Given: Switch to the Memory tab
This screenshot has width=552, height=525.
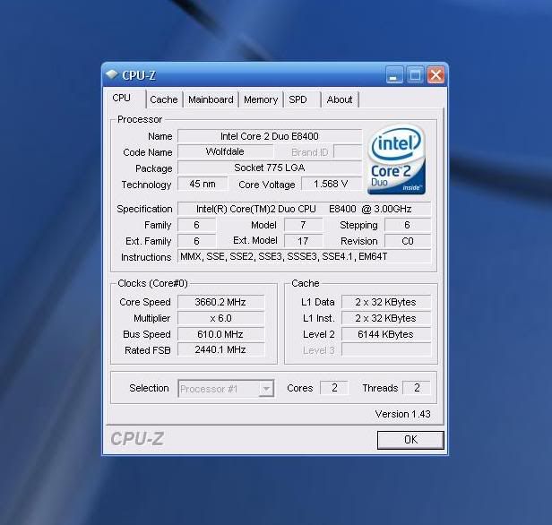Looking at the screenshot, I should [x=261, y=99].
